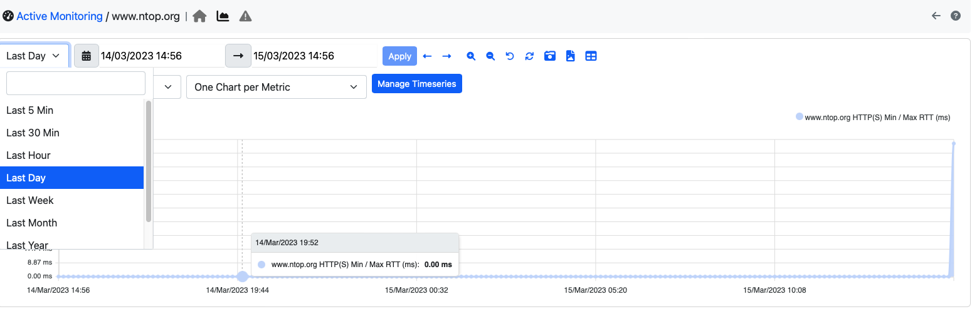Screen dimensions: 977x314
Task: Open the snapshot camera icon
Action: [x=549, y=56]
